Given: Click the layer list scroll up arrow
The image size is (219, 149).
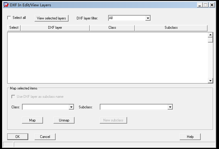Looking at the screenshot, I should coord(210,35).
